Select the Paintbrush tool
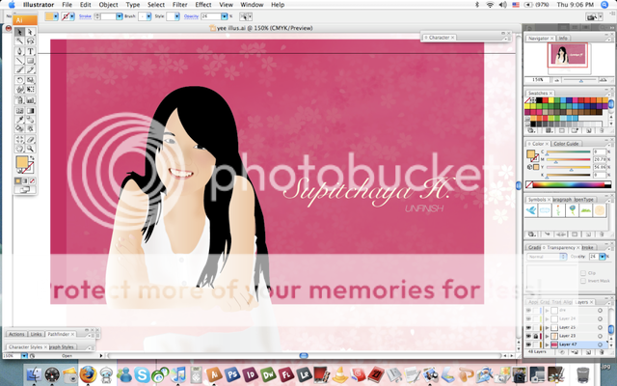 coord(19,70)
